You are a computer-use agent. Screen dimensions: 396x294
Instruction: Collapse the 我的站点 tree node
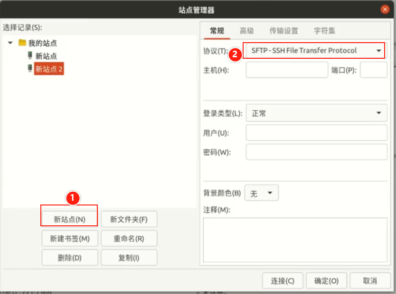click(x=10, y=43)
